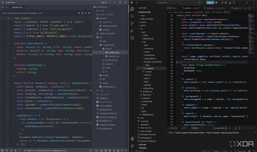Click the GET breadcrumb in VS Code
Viewport: 257px width, 152px height.
click(x=227, y=12)
